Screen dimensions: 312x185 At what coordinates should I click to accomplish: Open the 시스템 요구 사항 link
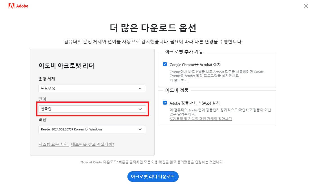[x=53, y=144]
